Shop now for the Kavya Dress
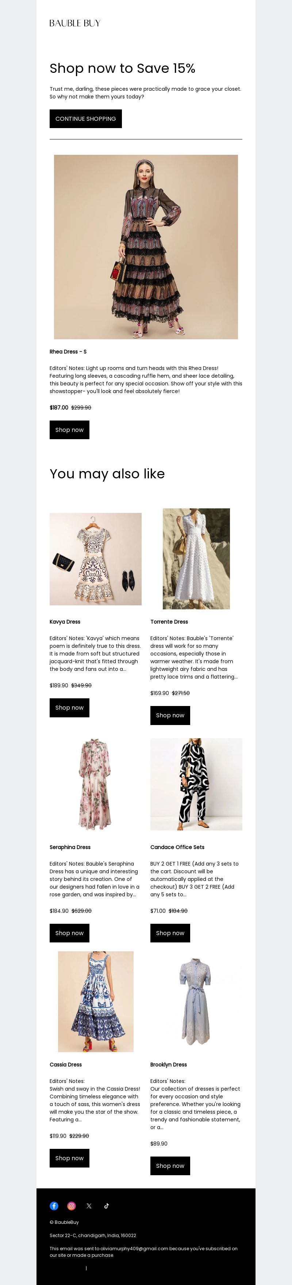 [x=70, y=707]
